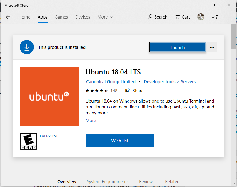Minimize the Microsoft Store window
The height and width of the screenshot is (187, 237).
(x=202, y=5)
